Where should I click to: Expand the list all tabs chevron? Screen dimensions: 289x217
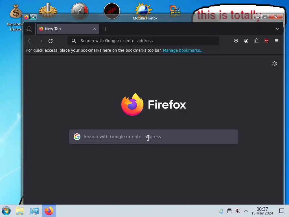(278, 29)
